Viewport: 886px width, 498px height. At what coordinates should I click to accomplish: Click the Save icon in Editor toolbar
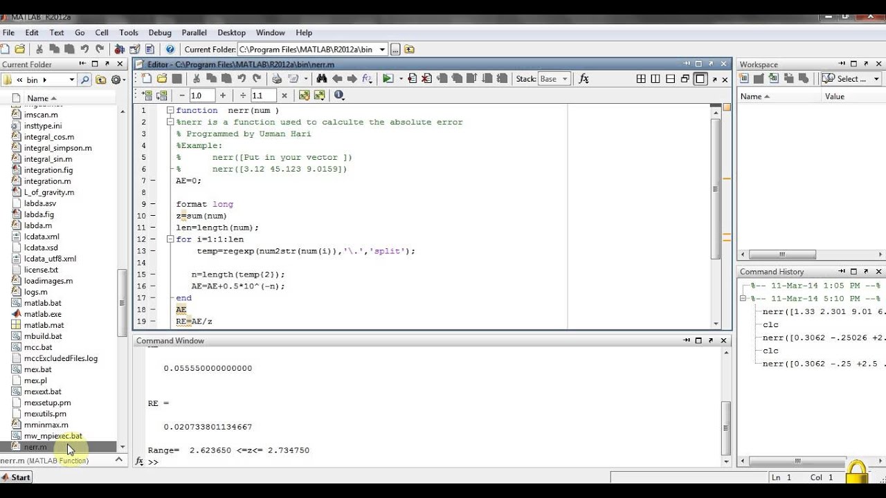pos(177,79)
